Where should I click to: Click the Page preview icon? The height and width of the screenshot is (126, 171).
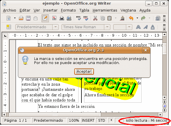click(69, 18)
